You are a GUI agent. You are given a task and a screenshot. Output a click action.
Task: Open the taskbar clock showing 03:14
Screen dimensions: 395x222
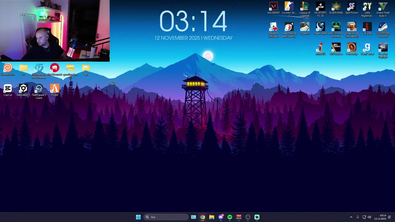coord(380,217)
